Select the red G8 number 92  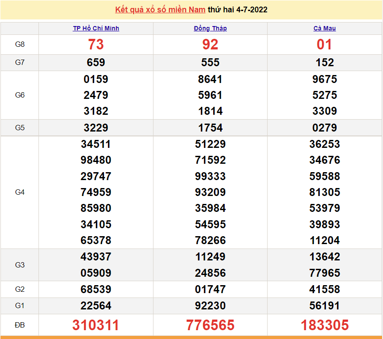210,45
